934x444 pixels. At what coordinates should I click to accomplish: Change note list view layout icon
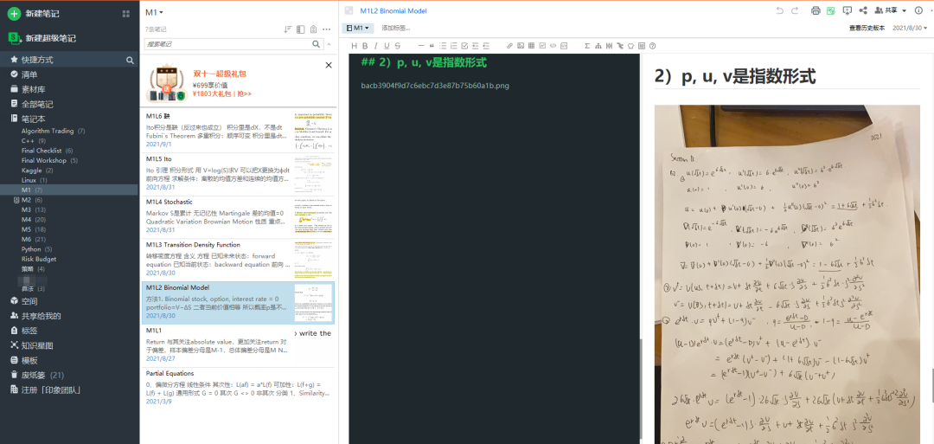[x=301, y=29]
